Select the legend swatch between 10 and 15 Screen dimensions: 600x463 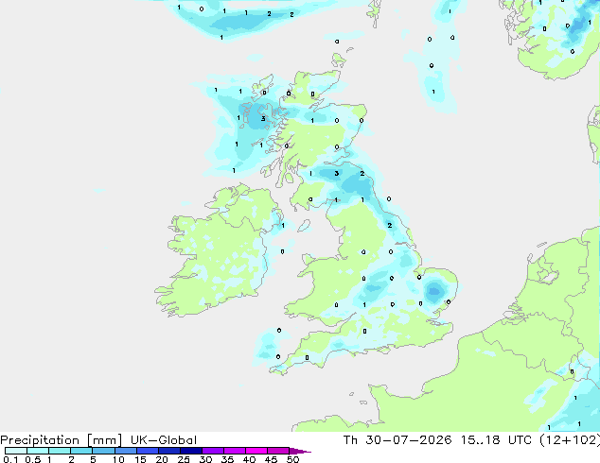click(x=125, y=451)
